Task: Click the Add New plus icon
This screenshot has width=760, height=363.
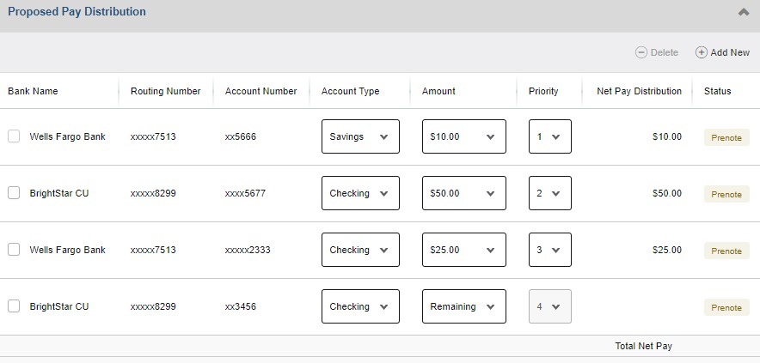Action: pyautogui.click(x=702, y=52)
